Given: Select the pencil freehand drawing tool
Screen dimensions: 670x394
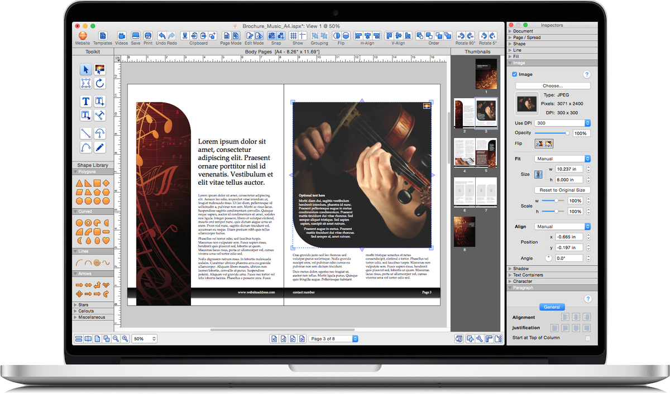Looking at the screenshot, I should (100, 148).
